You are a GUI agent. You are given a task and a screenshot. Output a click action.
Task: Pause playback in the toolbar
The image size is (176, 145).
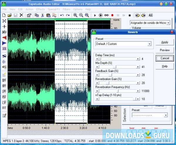[118, 15]
